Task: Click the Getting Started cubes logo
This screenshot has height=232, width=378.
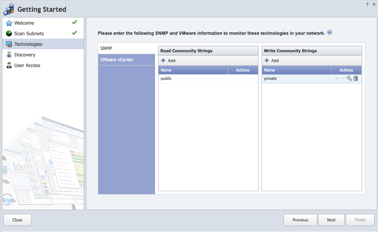Action: coord(9,9)
